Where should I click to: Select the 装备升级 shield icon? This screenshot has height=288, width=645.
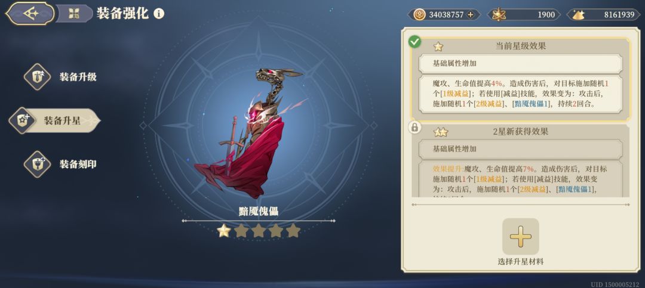pos(38,77)
